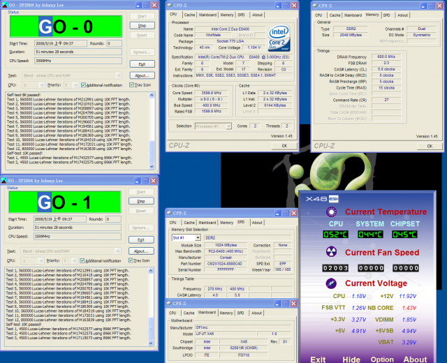The width and height of the screenshot is (447, 363).
Task: Select Memory tab in the CPU-Z SPD window
Action: click(226, 223)
